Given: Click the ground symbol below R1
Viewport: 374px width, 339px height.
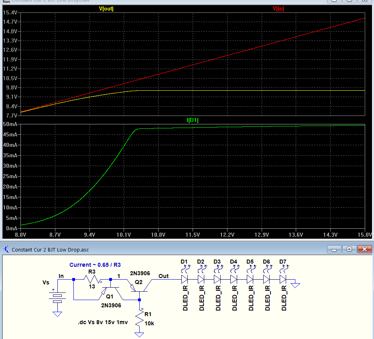Looking at the screenshot, I should pos(139,335).
